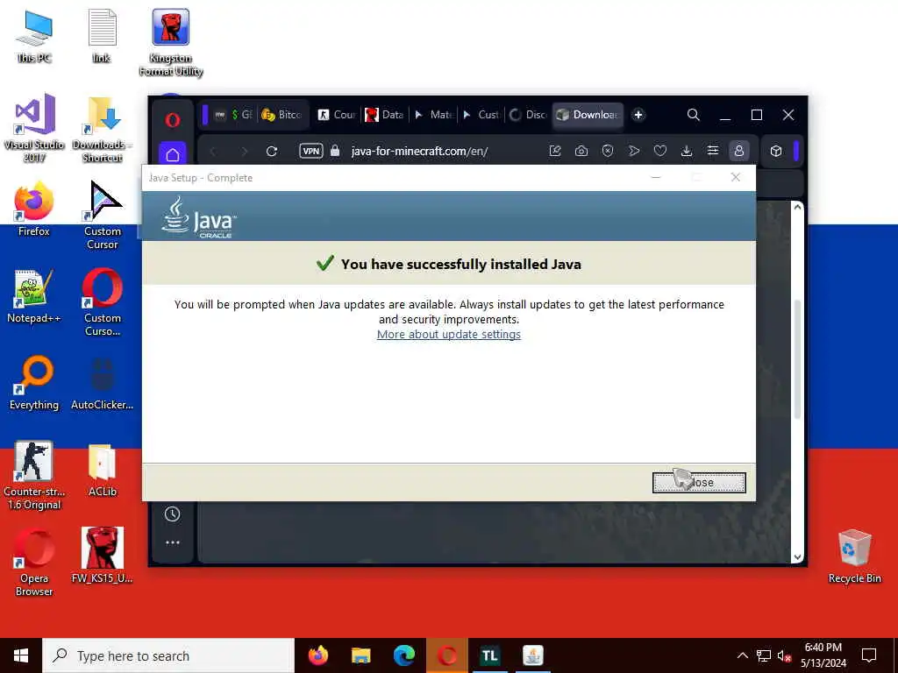Viewport: 898px width, 673px height.
Task: Select the Everything search desktop shortcut
Action: pyautogui.click(x=34, y=384)
